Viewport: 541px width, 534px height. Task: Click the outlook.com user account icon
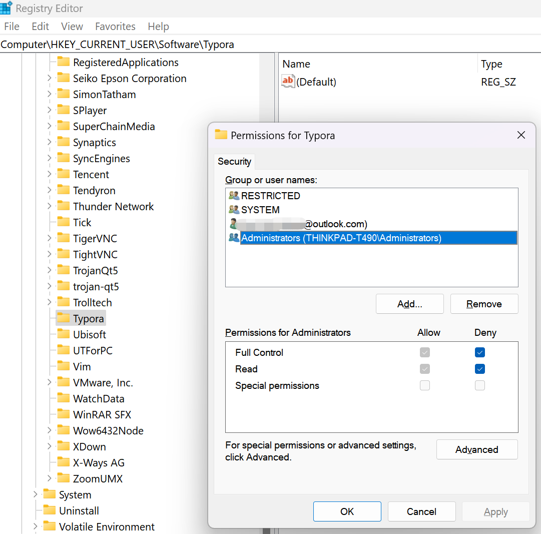click(233, 224)
